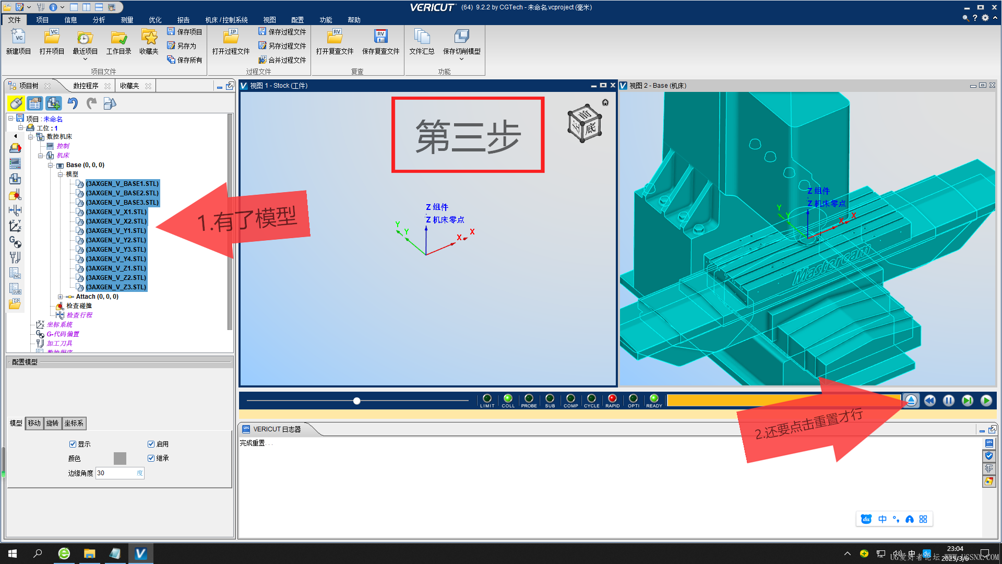Select (3AXGEN_V_X1.STL) in tree
Viewport: 1002px width, 564px height.
(x=116, y=212)
